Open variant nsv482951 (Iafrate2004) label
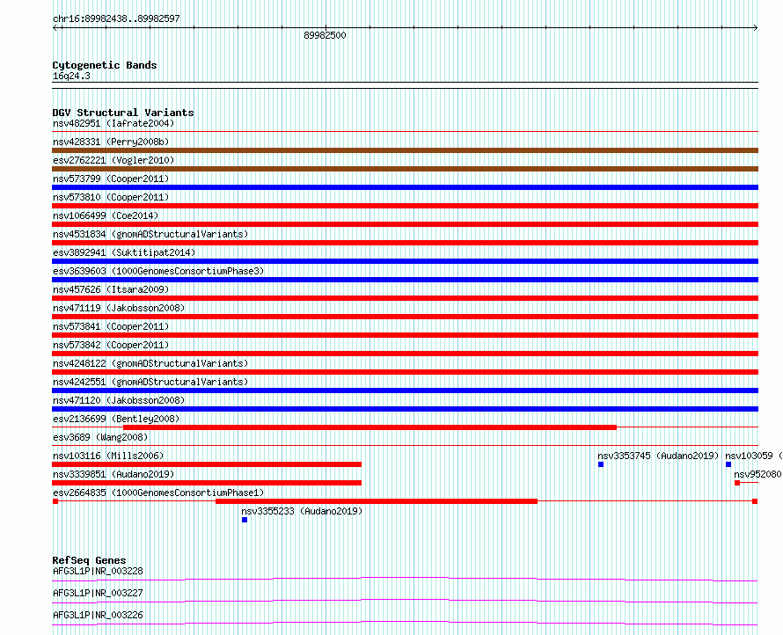783x635 pixels. click(113, 123)
